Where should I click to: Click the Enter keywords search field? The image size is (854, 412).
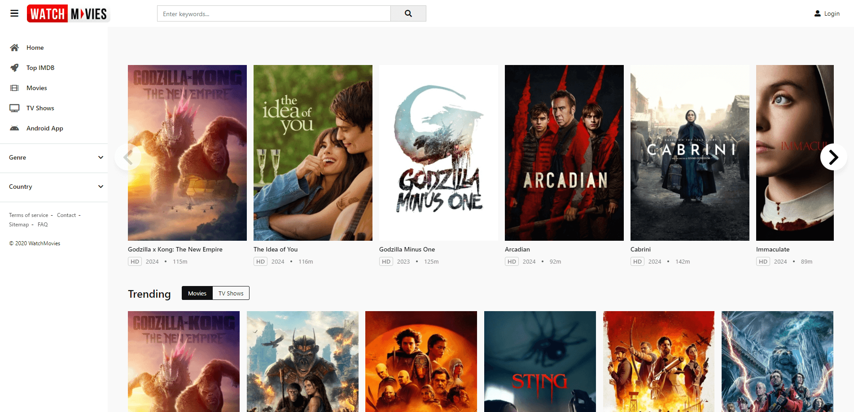[x=274, y=13]
